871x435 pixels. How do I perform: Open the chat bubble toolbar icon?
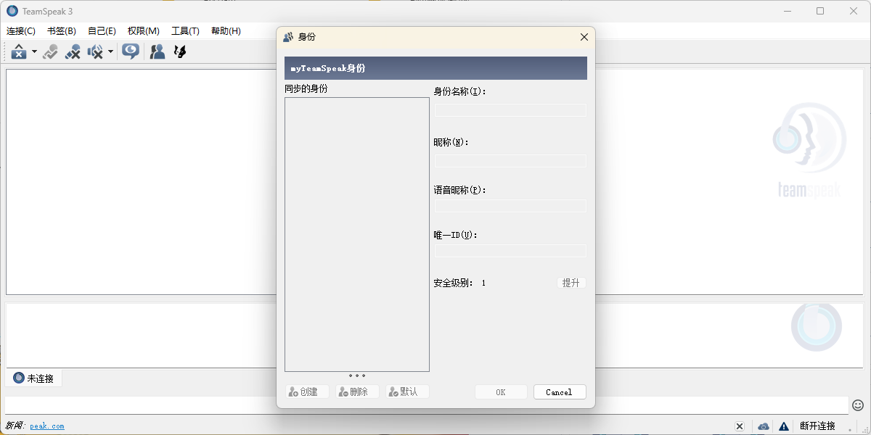pyautogui.click(x=131, y=51)
